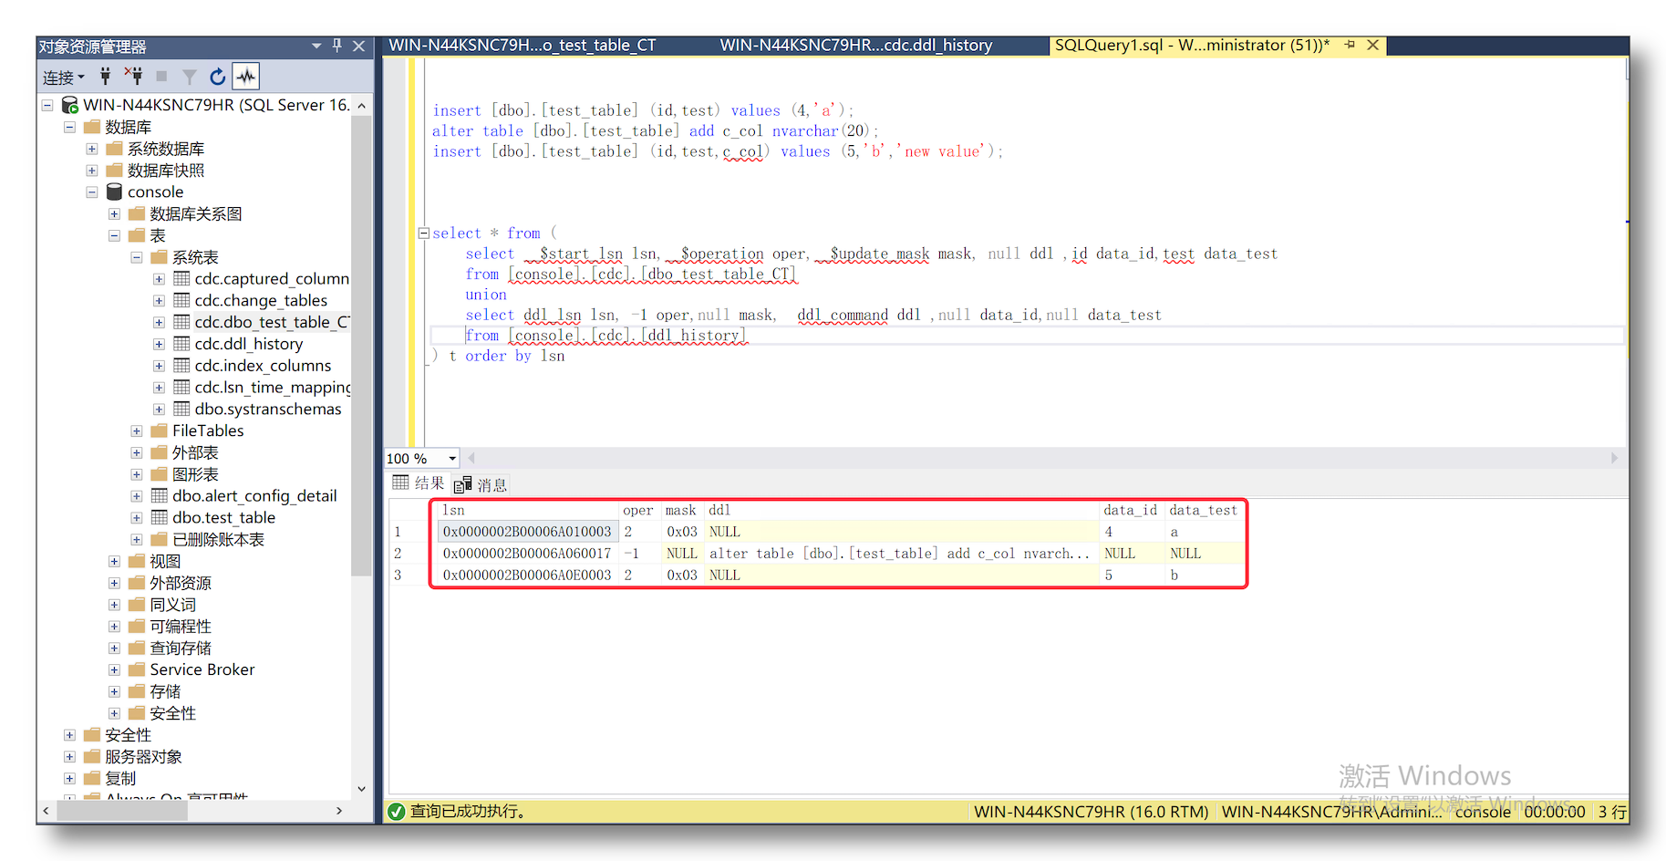
Task: Click the WIN-N44KSNC79HR server icon in tree
Action: click(69, 105)
